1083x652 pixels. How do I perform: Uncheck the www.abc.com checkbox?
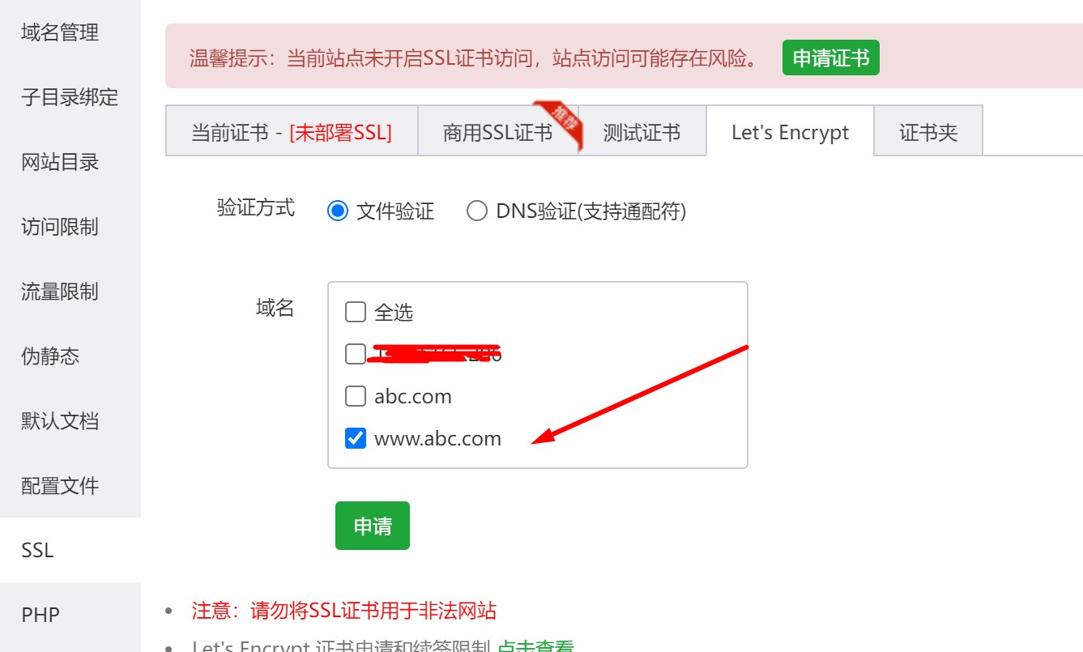pos(356,438)
